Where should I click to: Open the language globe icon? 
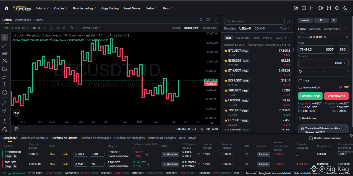(x=321, y=8)
